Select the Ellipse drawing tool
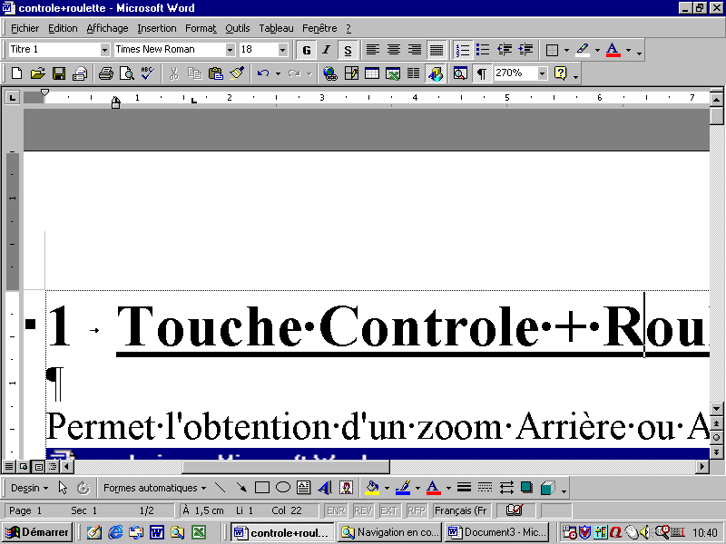The width and height of the screenshot is (726, 544). [283, 488]
